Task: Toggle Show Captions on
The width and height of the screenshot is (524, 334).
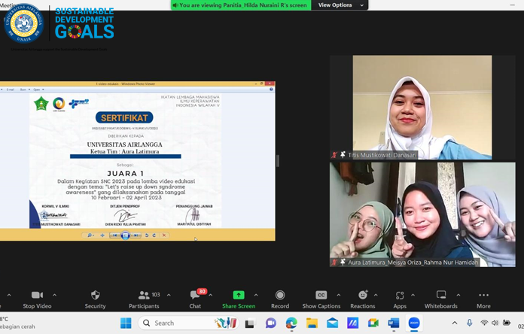Action: (321, 296)
